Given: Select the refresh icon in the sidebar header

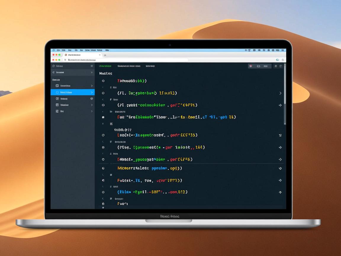Looking at the screenshot, I should click(x=53, y=66).
